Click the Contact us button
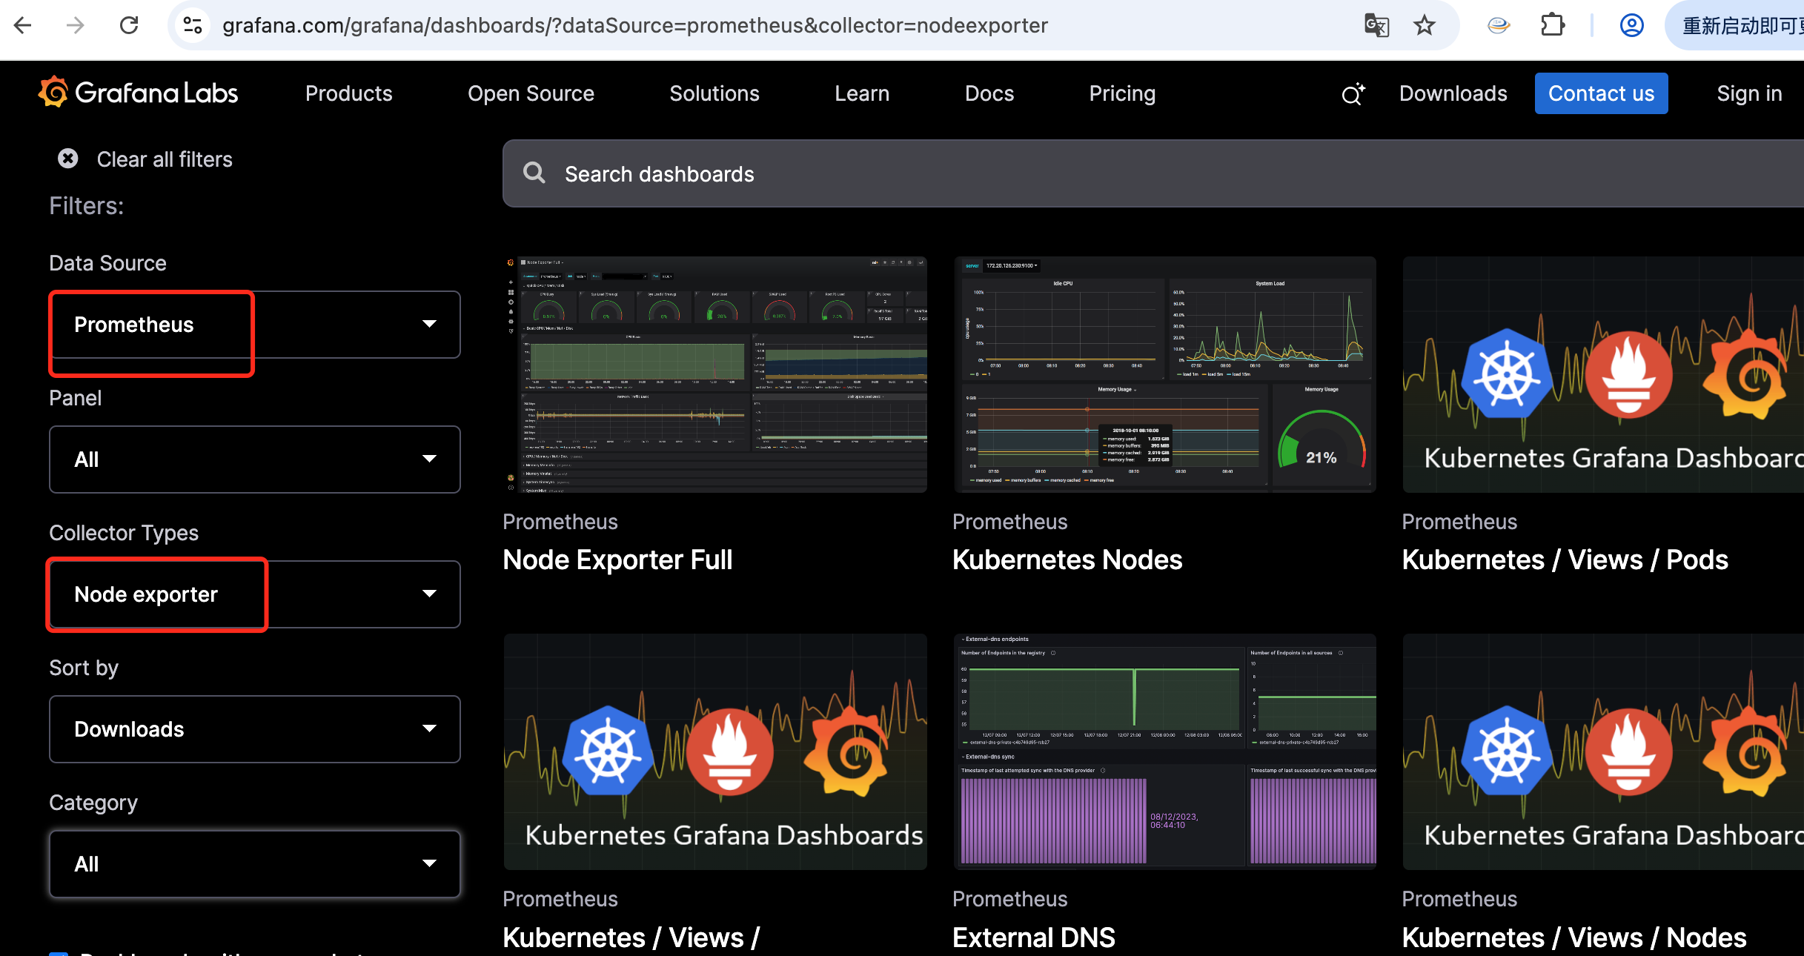Viewport: 1804px width, 956px height. [x=1601, y=93]
